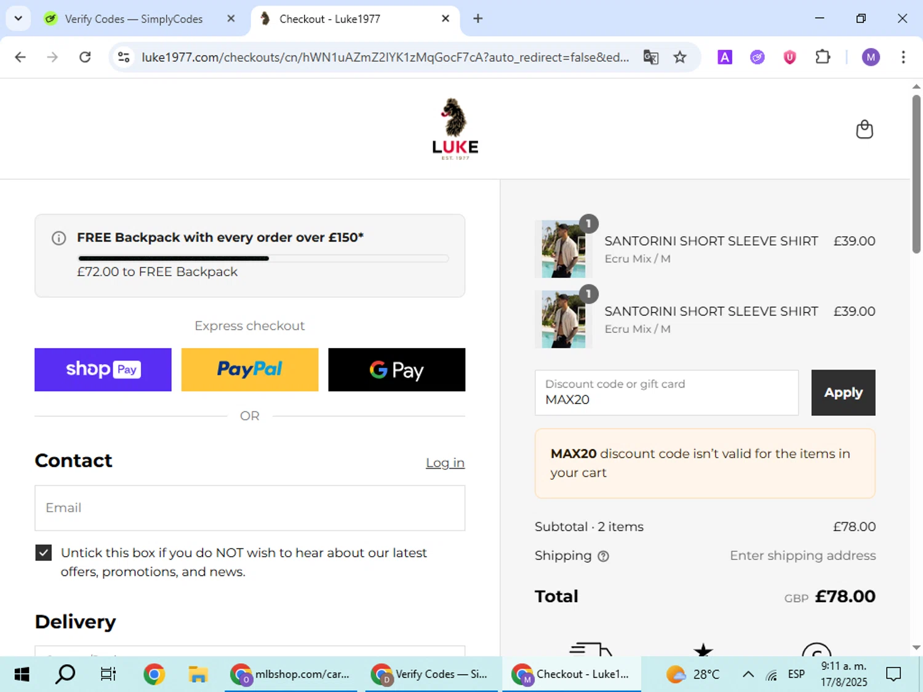Open the notification center icon

click(x=893, y=674)
